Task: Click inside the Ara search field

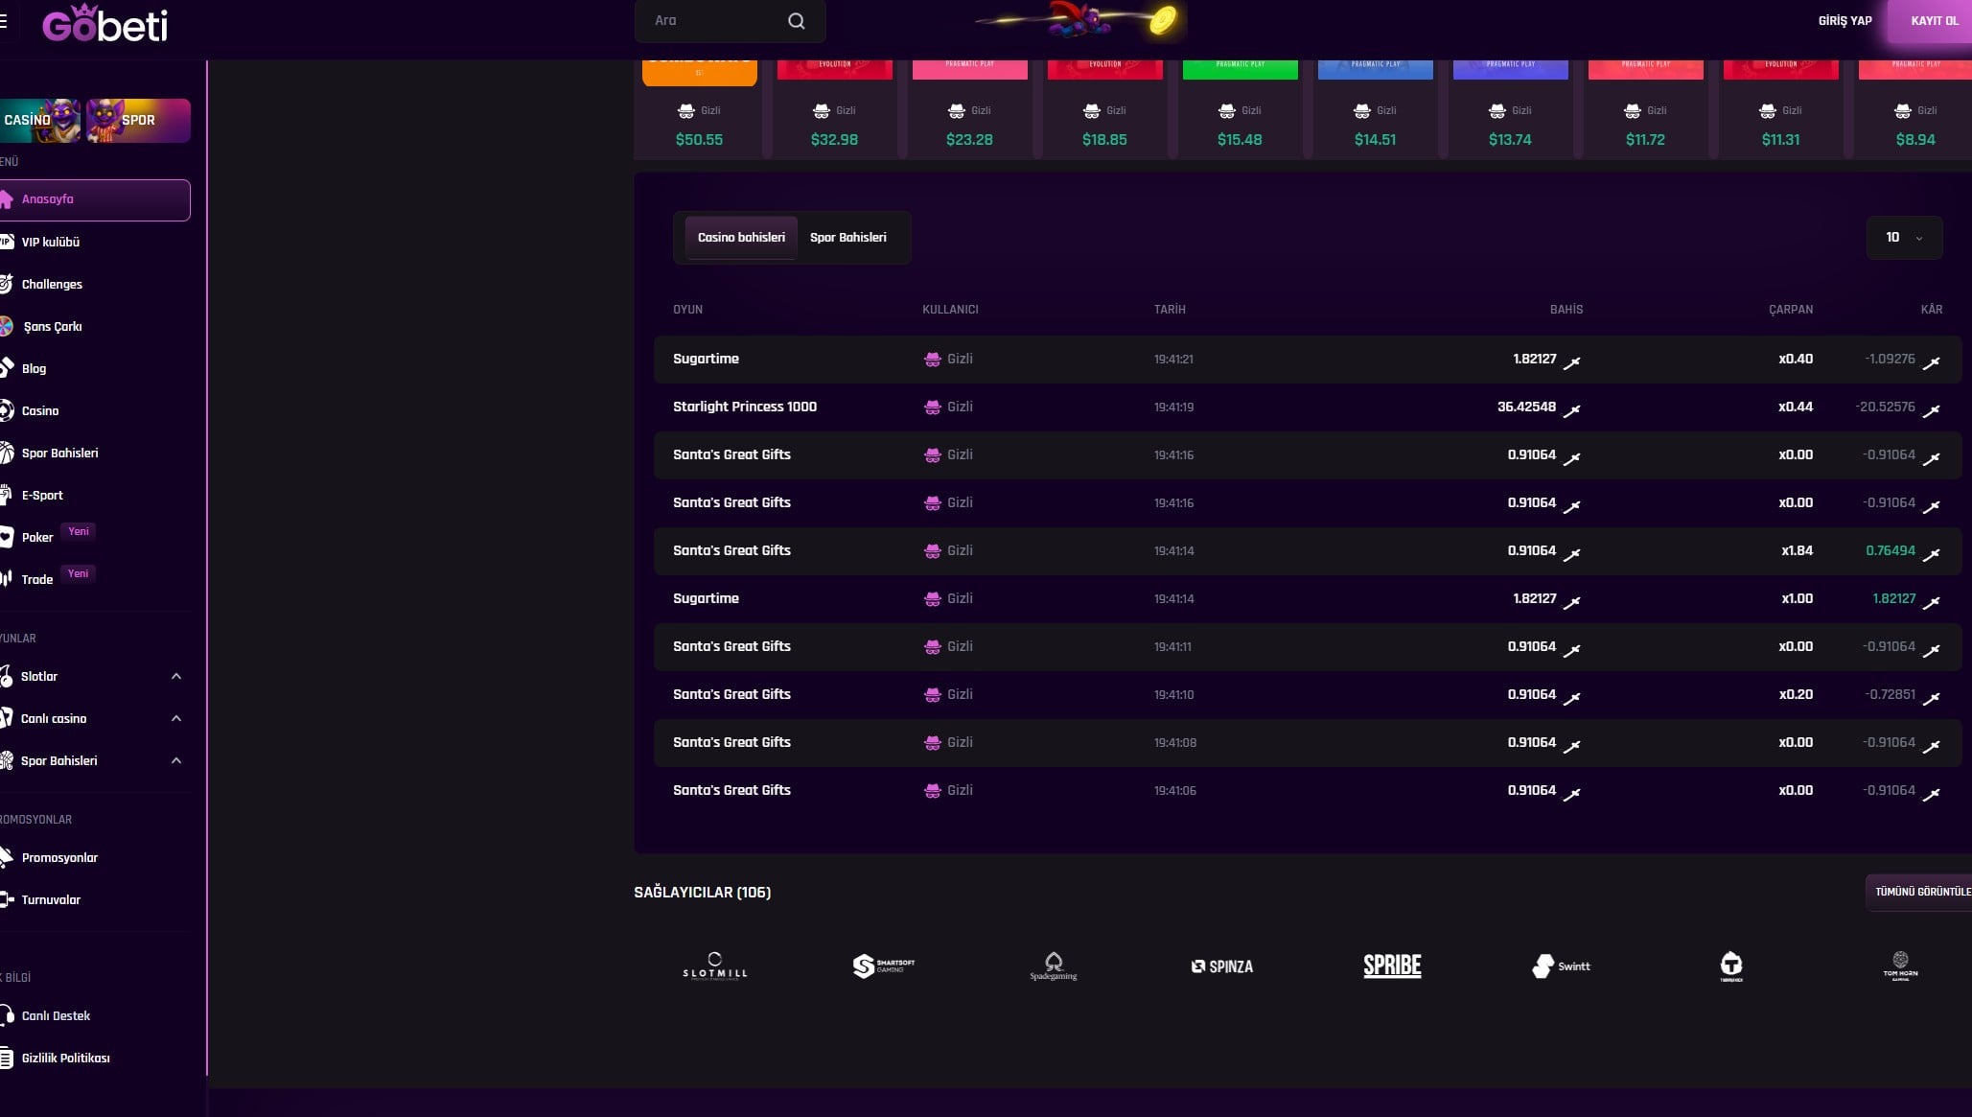Action: [x=719, y=20]
